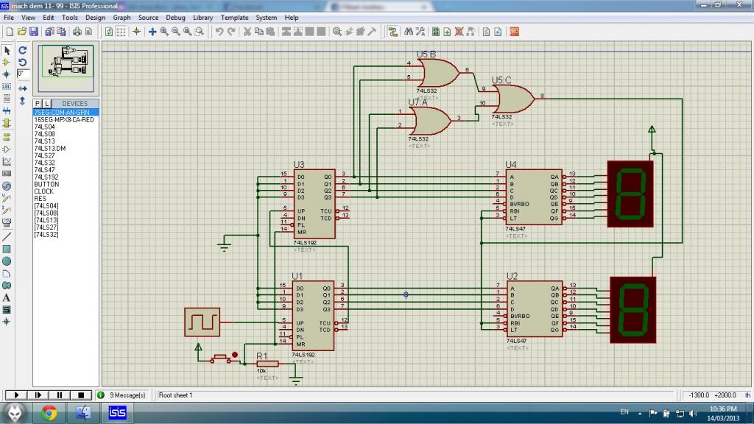Select 16SEG-MPX8-CA-RED device
Image resolution: width=754 pixels, height=424 pixels.
click(64, 119)
